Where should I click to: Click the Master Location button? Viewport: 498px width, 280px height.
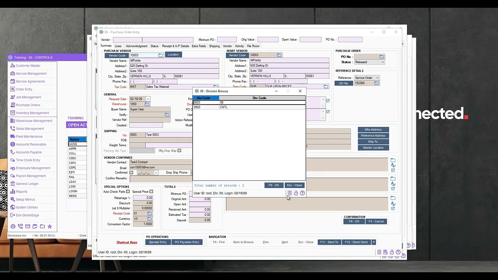point(373,148)
